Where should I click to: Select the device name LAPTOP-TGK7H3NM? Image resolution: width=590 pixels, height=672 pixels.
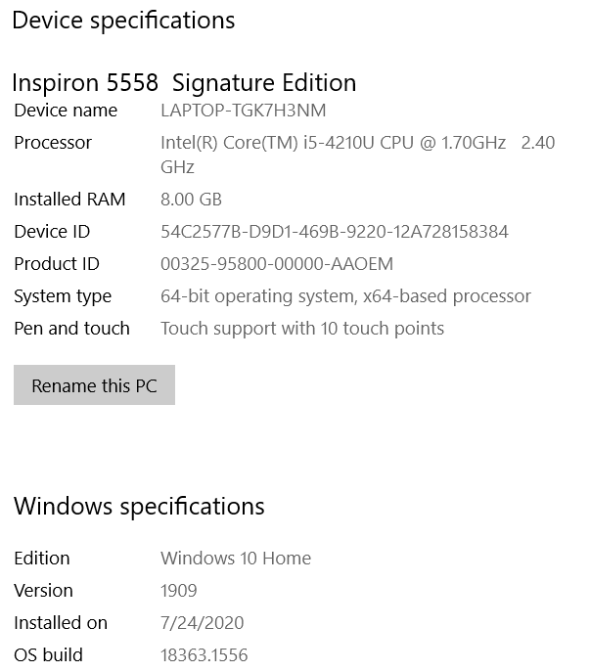(243, 111)
